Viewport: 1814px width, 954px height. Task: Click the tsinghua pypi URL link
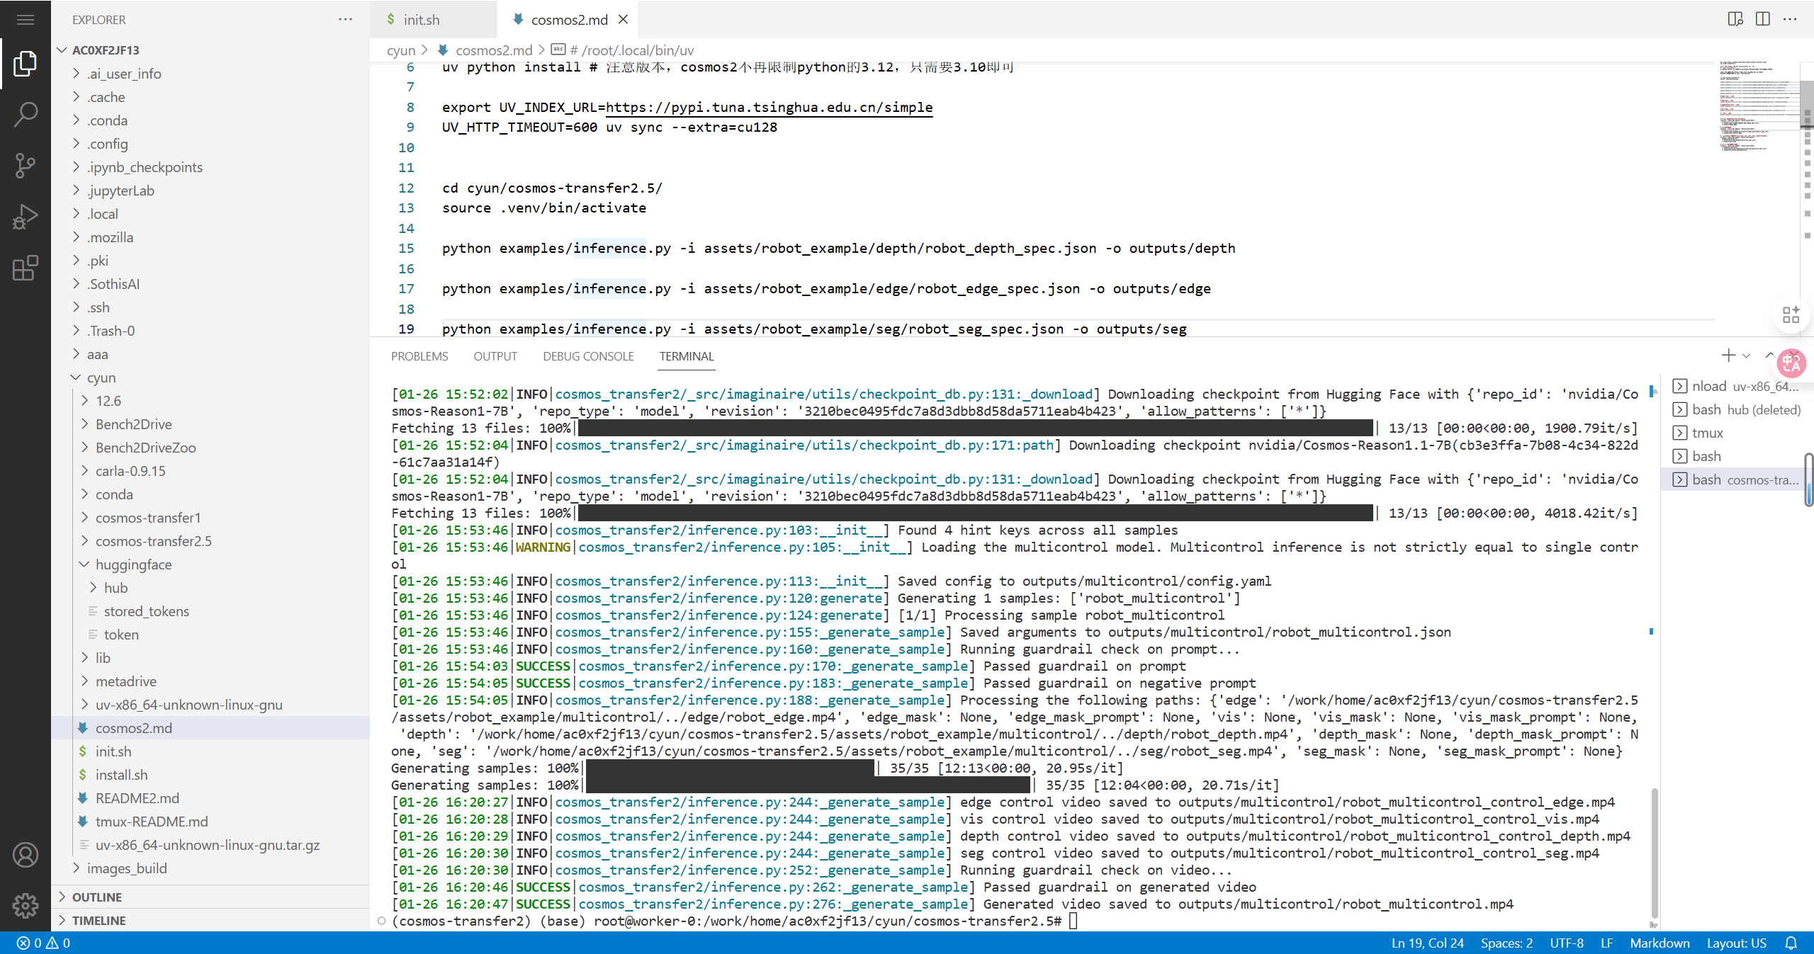point(769,107)
